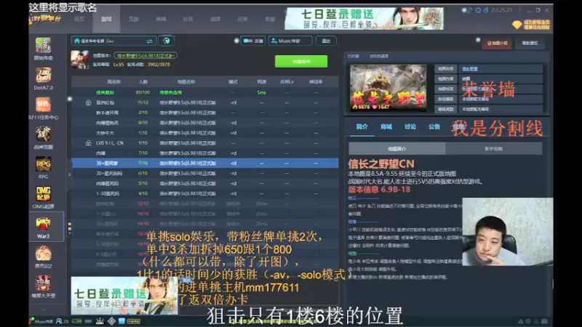Click the 退出 exit button
582x327 pixels.
326,41
